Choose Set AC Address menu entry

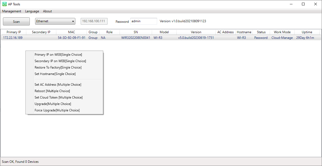(58, 85)
